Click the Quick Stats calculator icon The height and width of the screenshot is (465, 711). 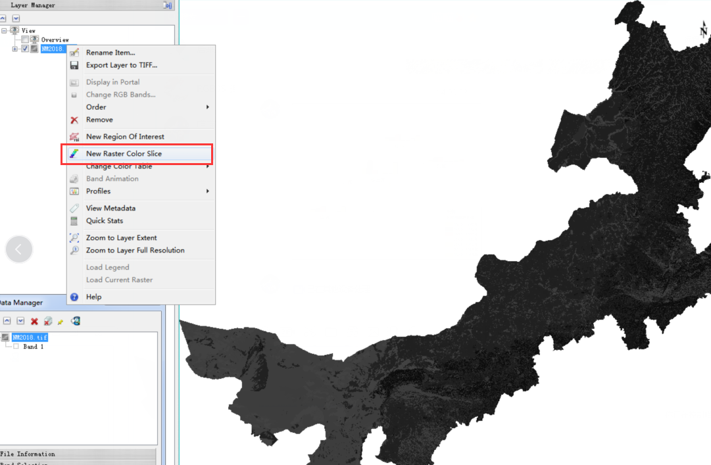point(74,221)
